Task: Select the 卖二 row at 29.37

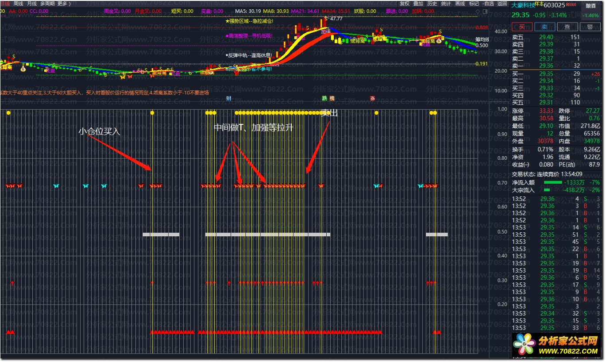Action: click(x=556, y=58)
